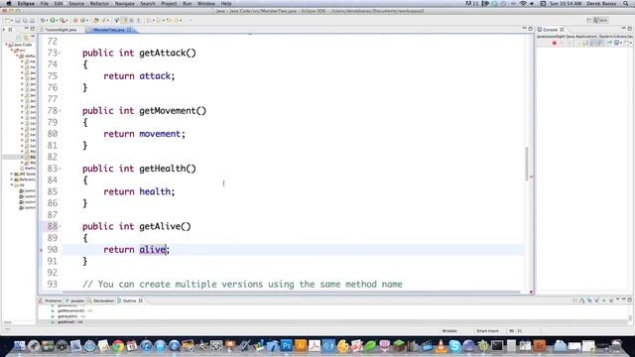Maximize the editor area using its maximize icon
635x357 pixels.
tap(531, 29)
